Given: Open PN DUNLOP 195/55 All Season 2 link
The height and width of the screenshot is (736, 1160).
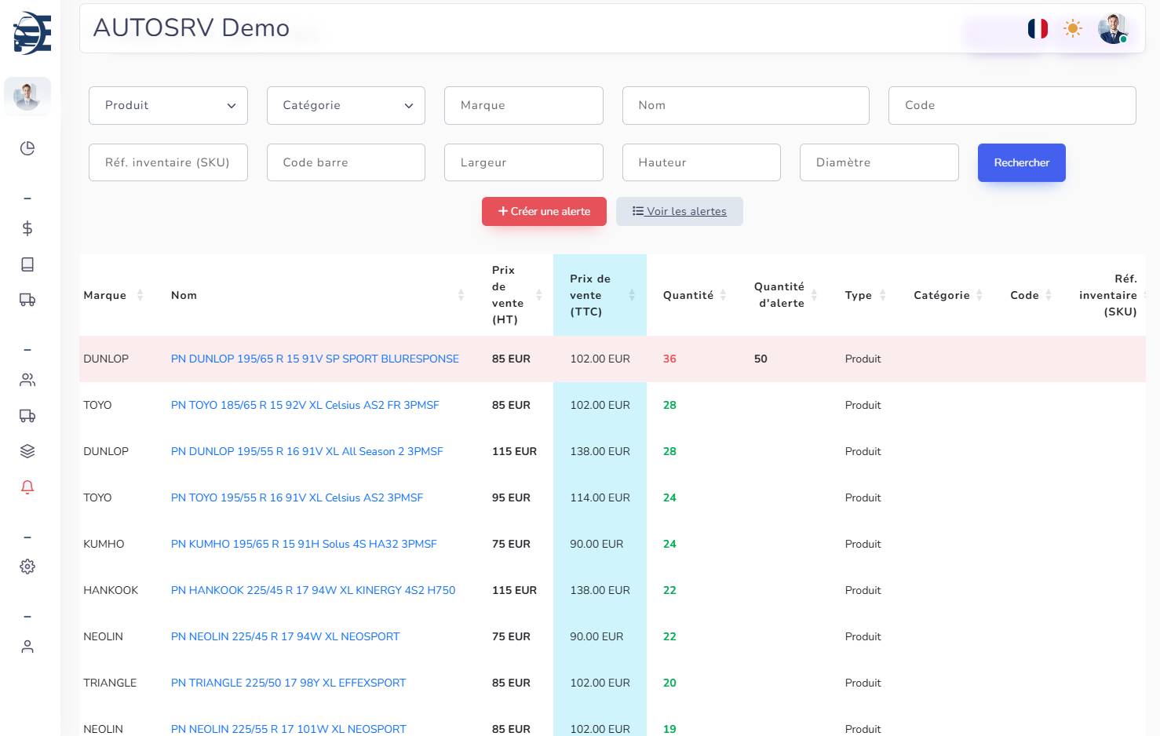Looking at the screenshot, I should tap(307, 451).
